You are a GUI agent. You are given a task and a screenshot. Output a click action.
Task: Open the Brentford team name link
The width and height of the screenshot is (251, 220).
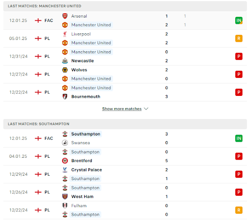pyautogui.click(x=82, y=161)
